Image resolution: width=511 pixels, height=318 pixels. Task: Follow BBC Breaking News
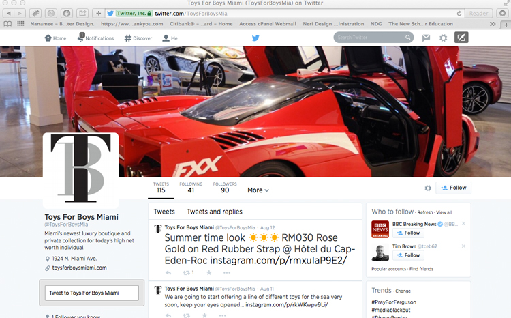click(408, 233)
